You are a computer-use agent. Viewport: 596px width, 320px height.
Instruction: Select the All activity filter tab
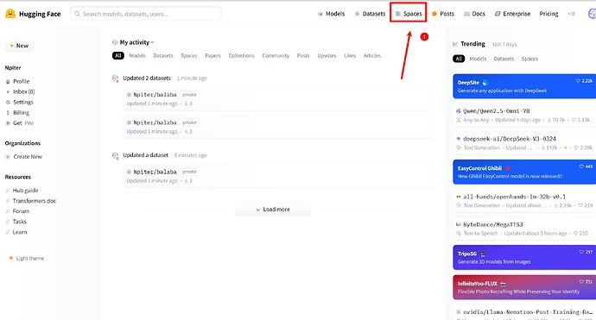pyautogui.click(x=118, y=55)
